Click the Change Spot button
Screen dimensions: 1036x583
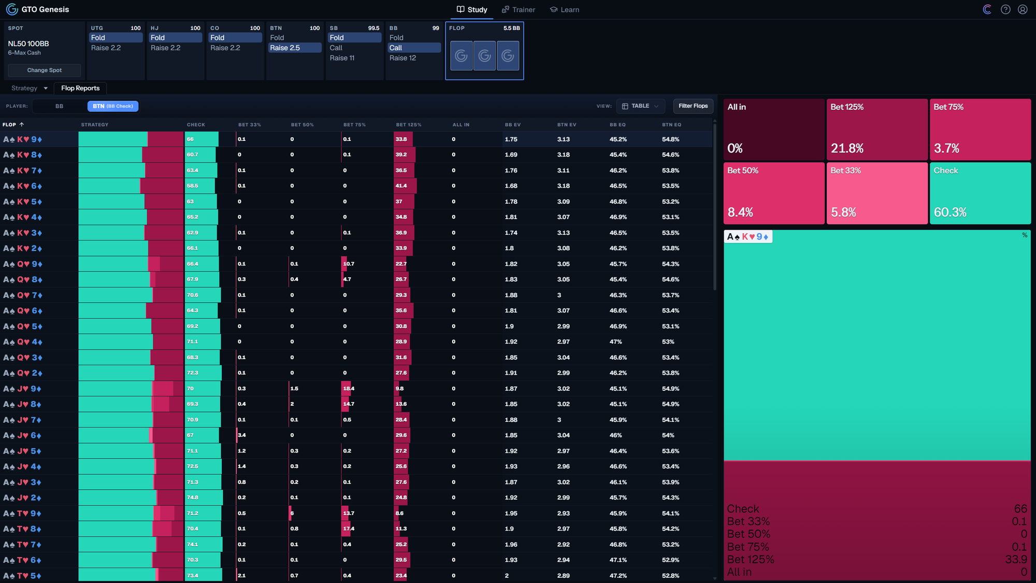pos(45,70)
